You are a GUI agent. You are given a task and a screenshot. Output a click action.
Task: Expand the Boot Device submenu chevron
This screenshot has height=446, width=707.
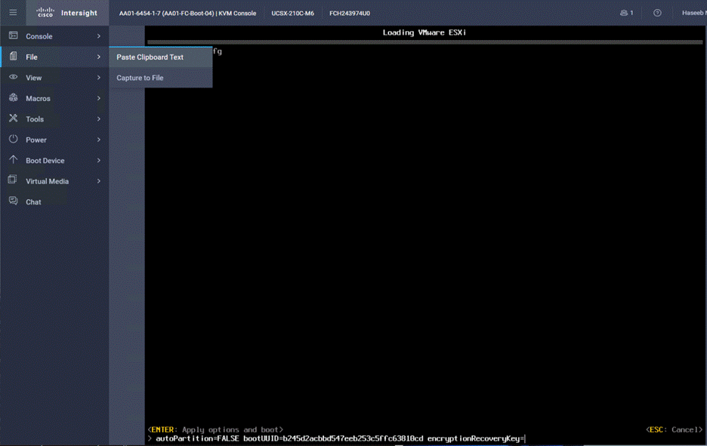coord(98,160)
